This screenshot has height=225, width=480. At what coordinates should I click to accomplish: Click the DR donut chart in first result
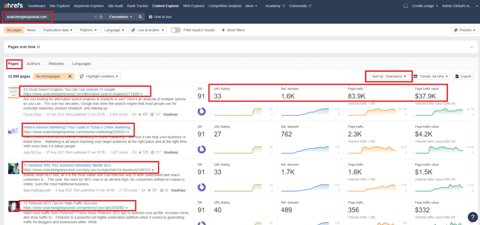tap(202, 111)
